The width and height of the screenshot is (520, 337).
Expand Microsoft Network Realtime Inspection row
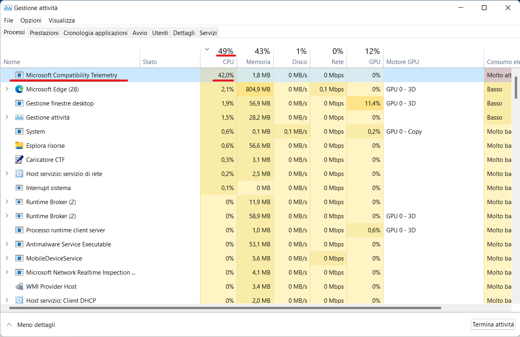coord(7,272)
